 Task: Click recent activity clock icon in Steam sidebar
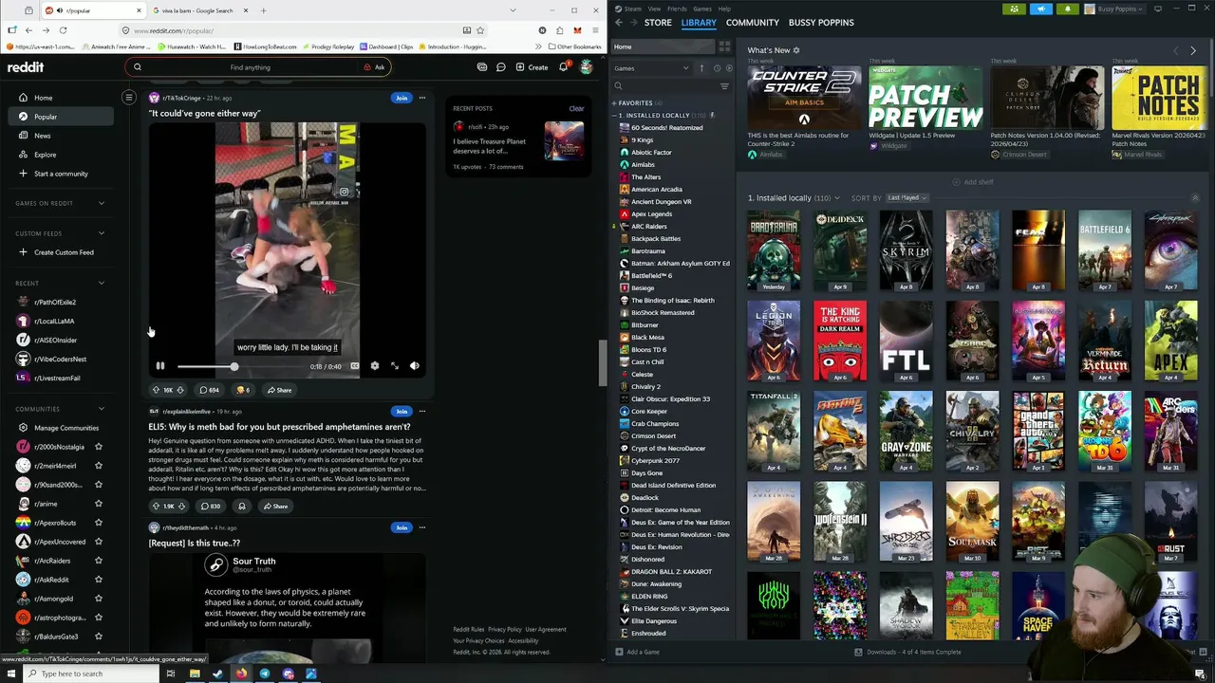click(x=717, y=68)
